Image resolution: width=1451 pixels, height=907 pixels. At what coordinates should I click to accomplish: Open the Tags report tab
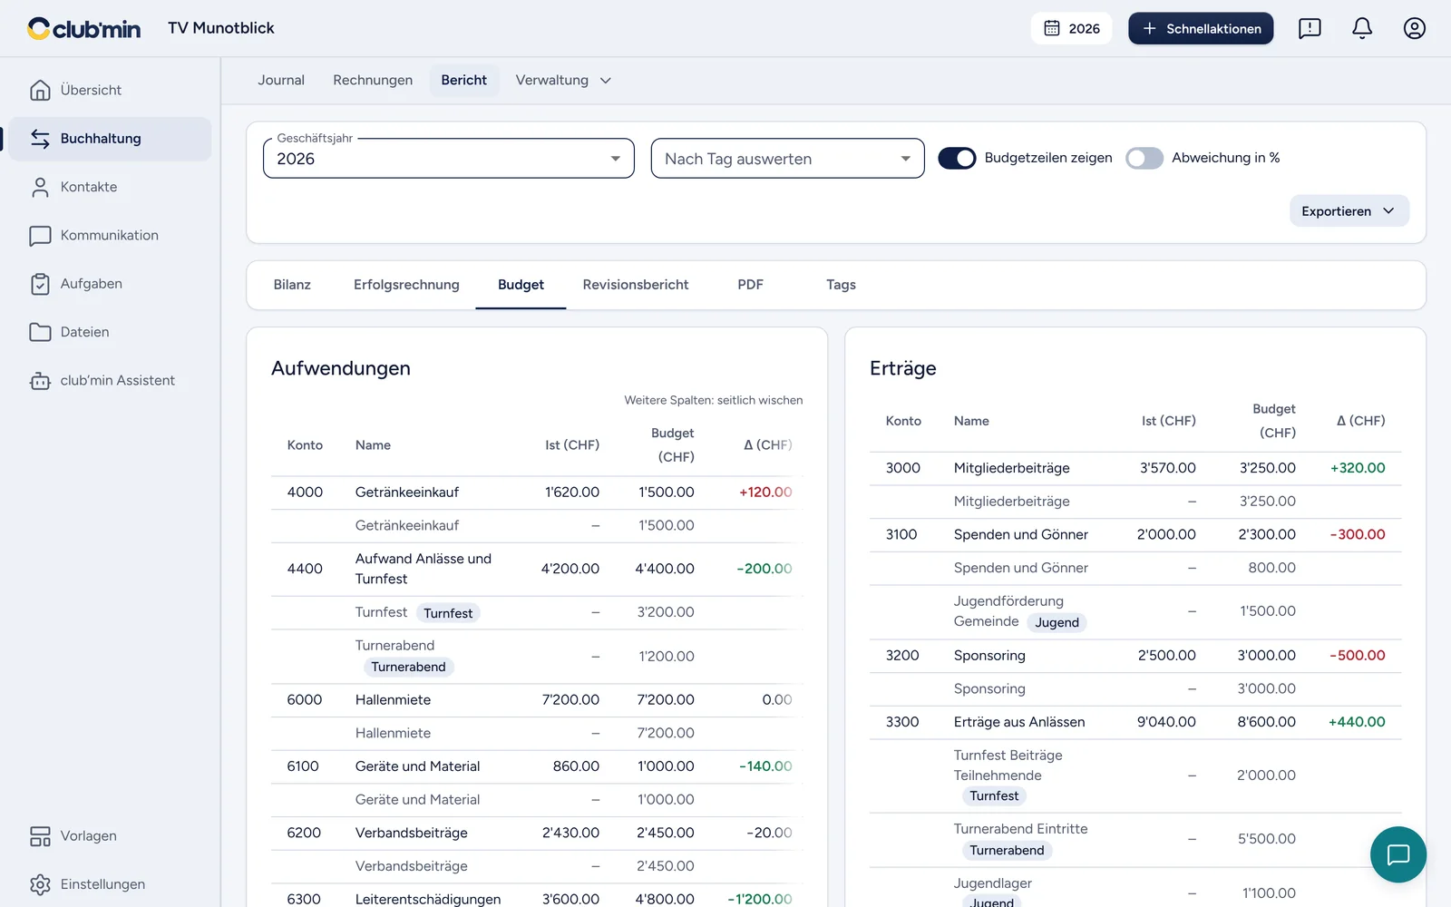pos(841,285)
